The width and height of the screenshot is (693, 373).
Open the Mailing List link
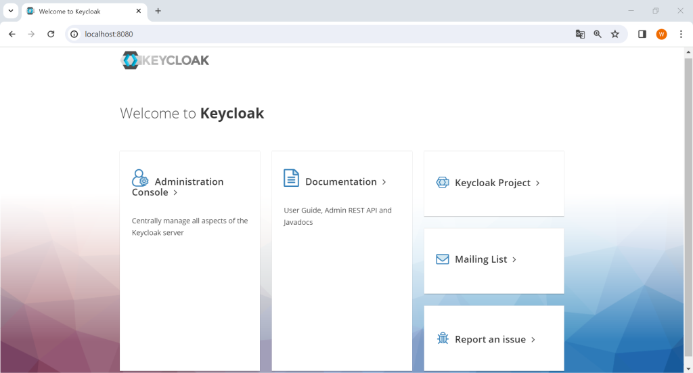[481, 259]
